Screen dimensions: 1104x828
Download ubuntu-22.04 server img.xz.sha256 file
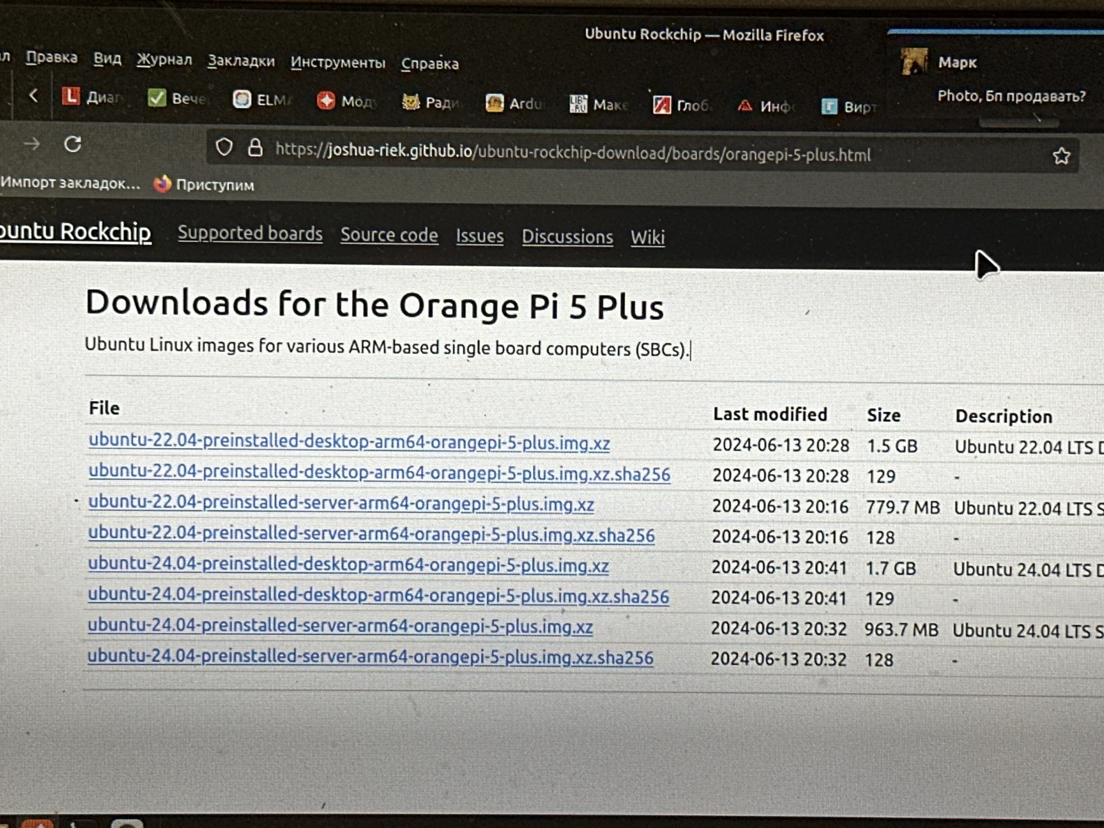click(371, 534)
